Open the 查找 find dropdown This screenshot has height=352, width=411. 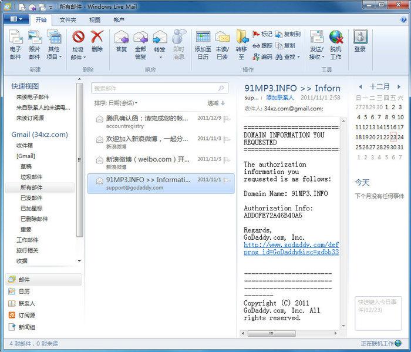coord(288,56)
